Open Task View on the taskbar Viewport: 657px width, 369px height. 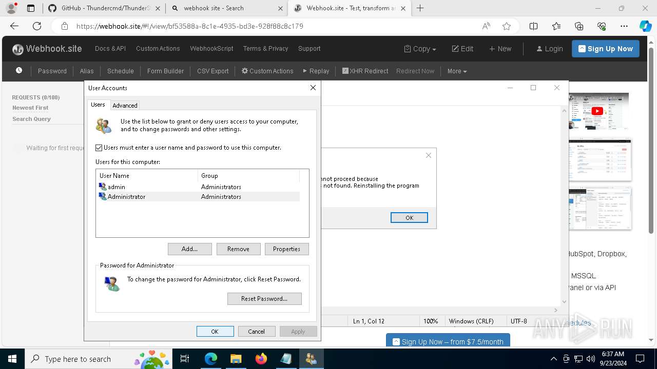pos(185,359)
